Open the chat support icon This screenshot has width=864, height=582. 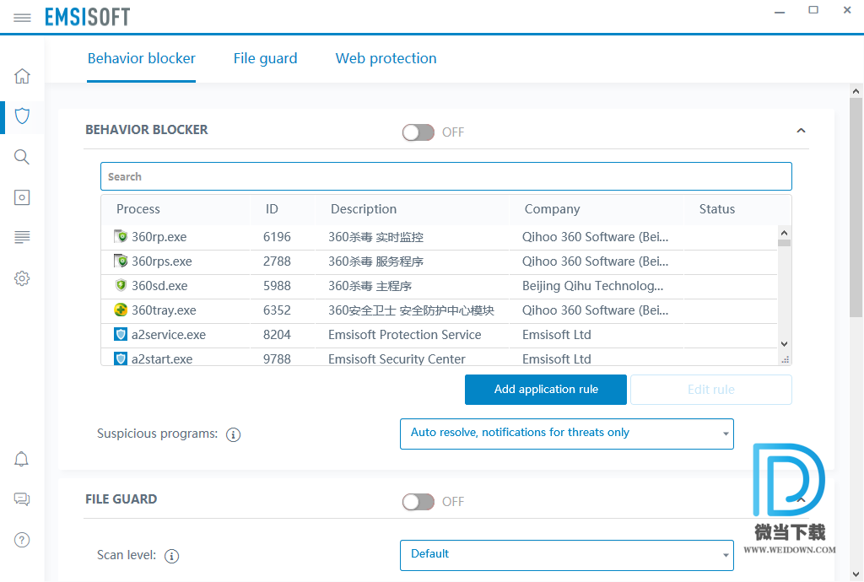22,499
